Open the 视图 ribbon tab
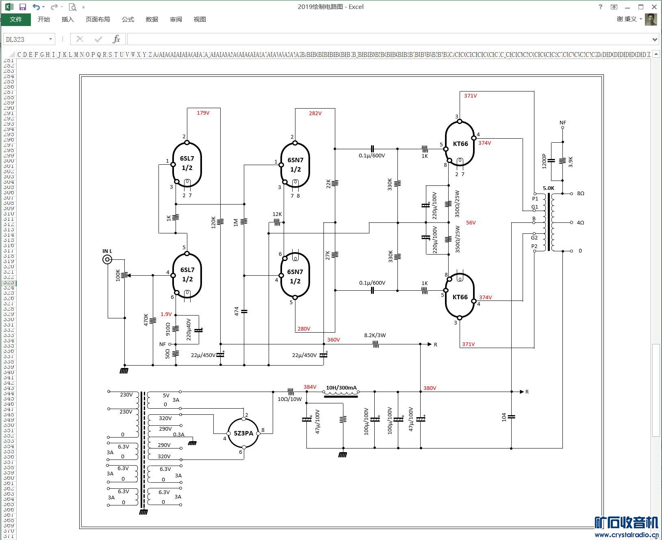The width and height of the screenshot is (662, 540). (x=200, y=20)
